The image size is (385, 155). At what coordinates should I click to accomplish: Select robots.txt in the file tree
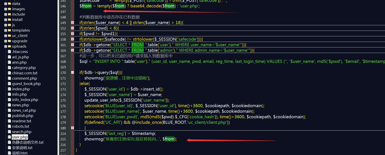coord(20,126)
